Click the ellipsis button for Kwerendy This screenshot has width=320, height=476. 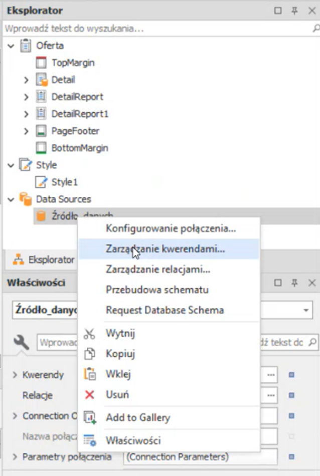coord(271,375)
